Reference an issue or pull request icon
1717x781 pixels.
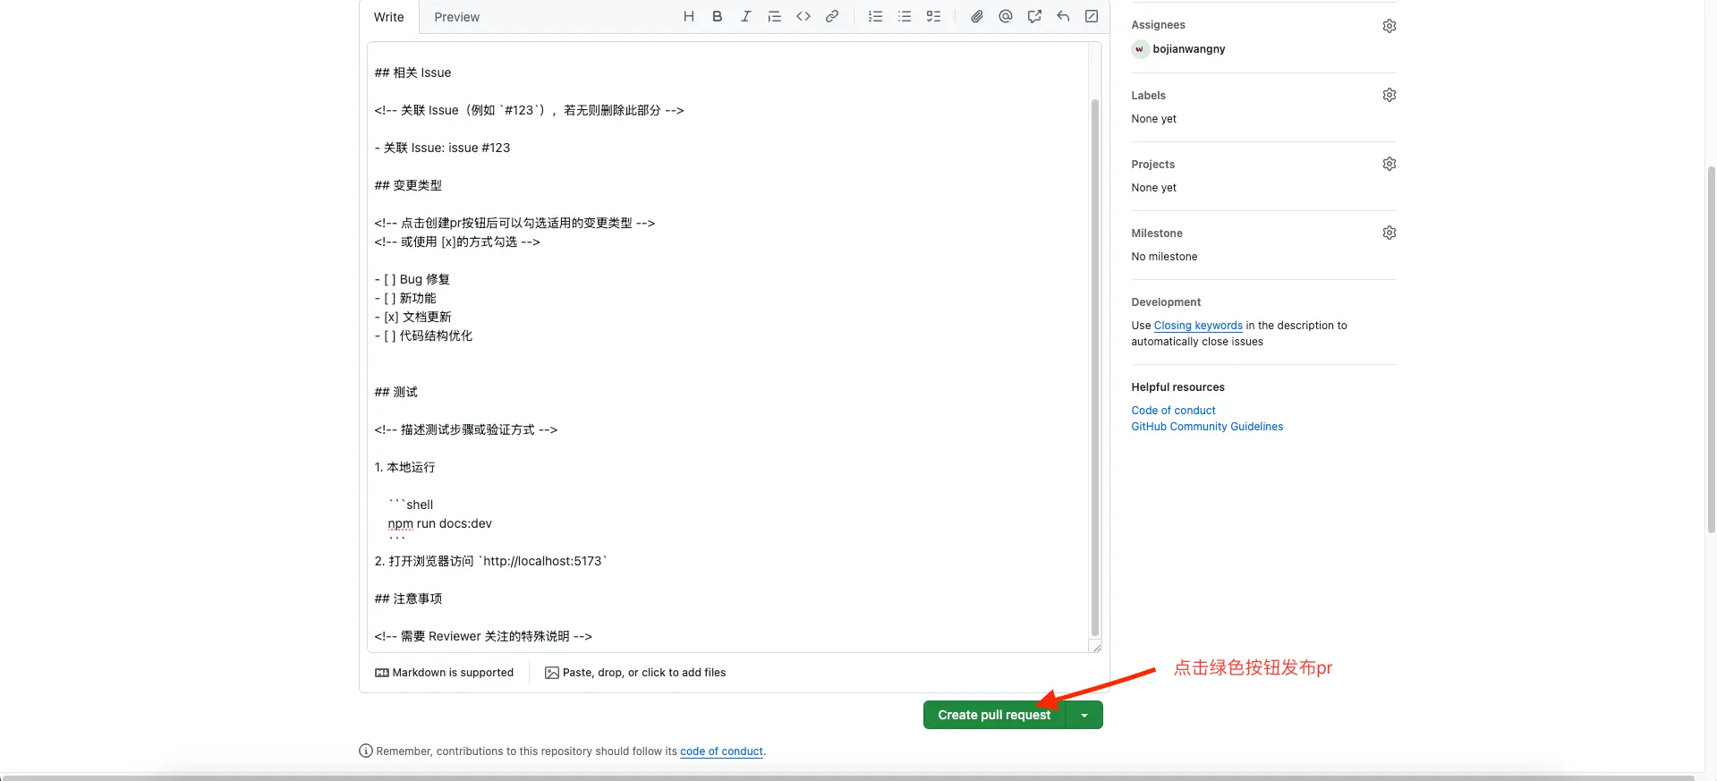1034,16
